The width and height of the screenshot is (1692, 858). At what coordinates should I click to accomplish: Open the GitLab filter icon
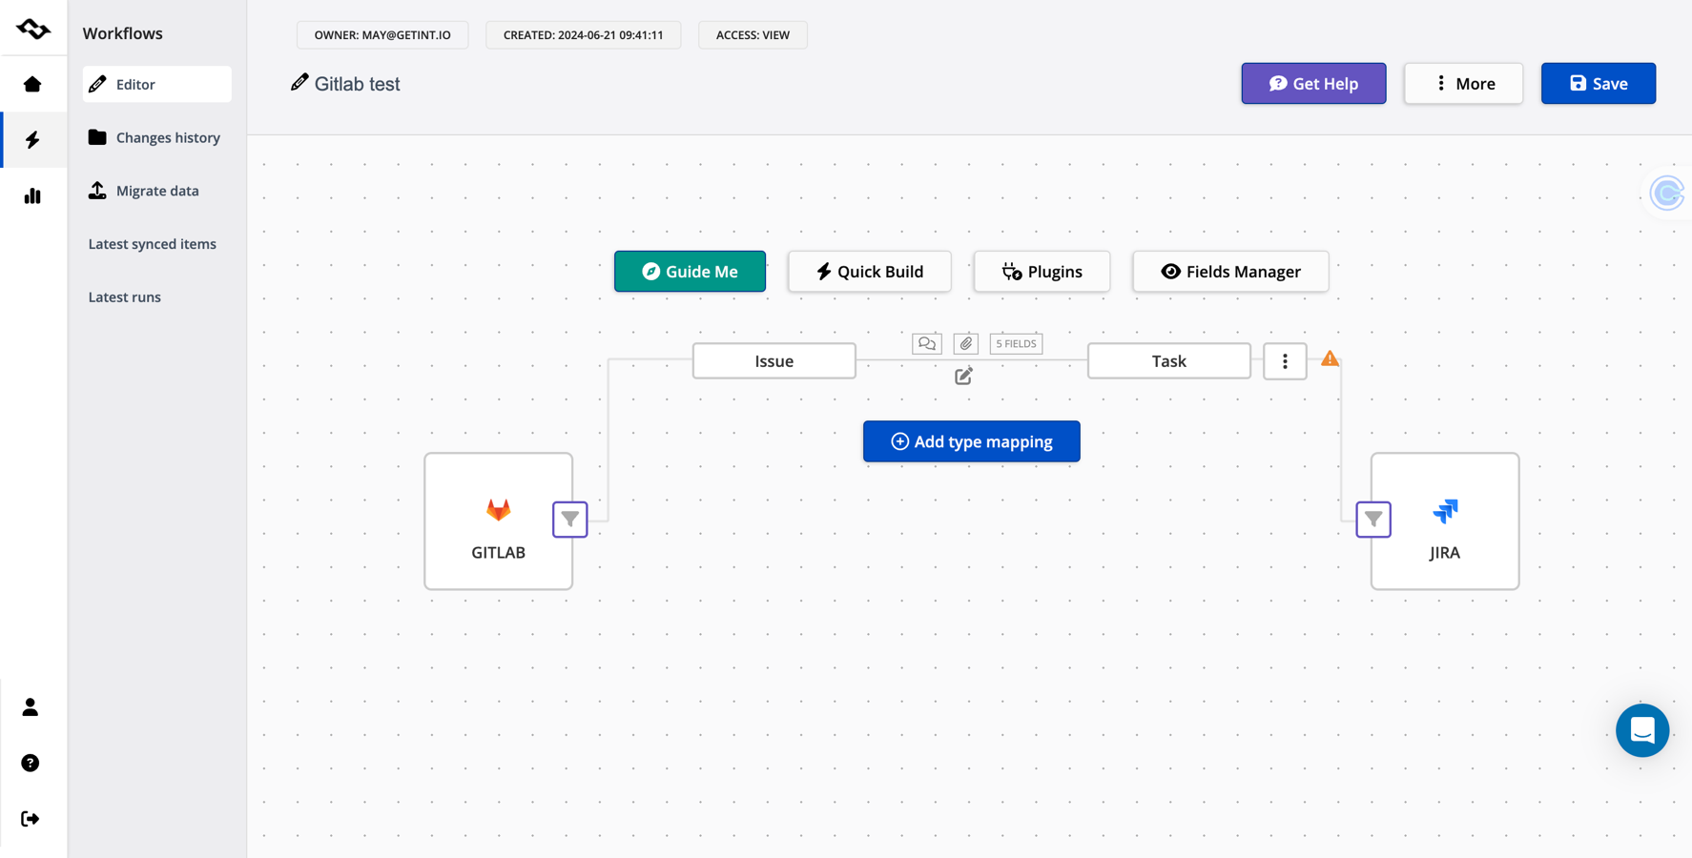(570, 520)
